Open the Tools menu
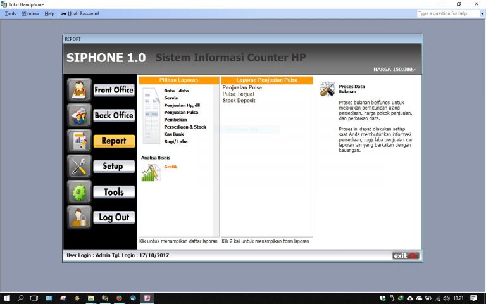 [10, 14]
